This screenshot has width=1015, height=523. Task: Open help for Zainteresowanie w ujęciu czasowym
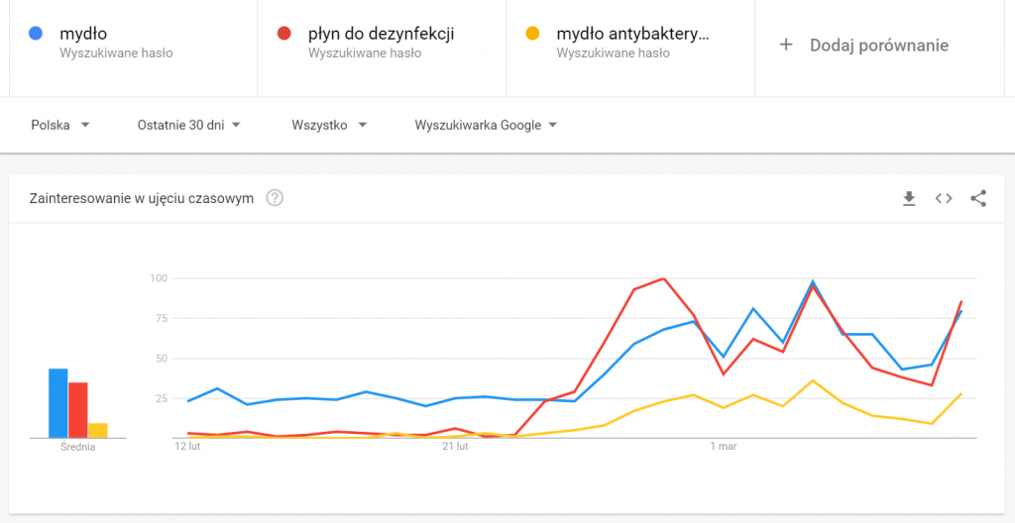(x=276, y=198)
